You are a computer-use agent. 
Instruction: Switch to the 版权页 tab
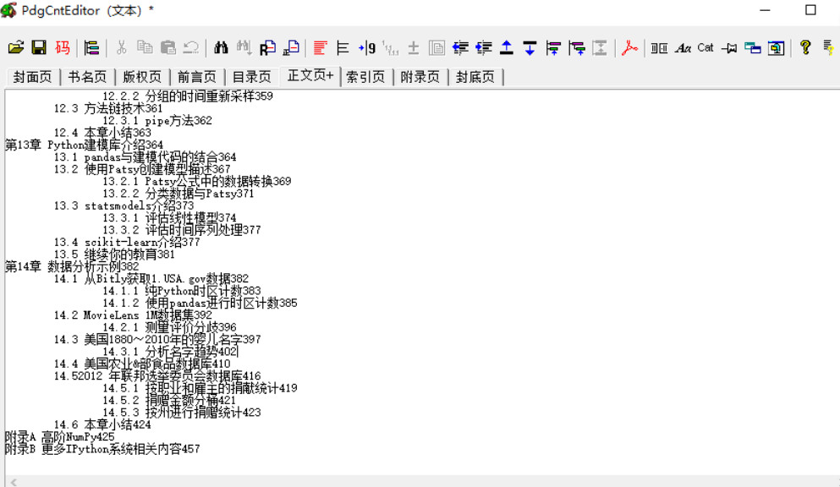pos(142,77)
